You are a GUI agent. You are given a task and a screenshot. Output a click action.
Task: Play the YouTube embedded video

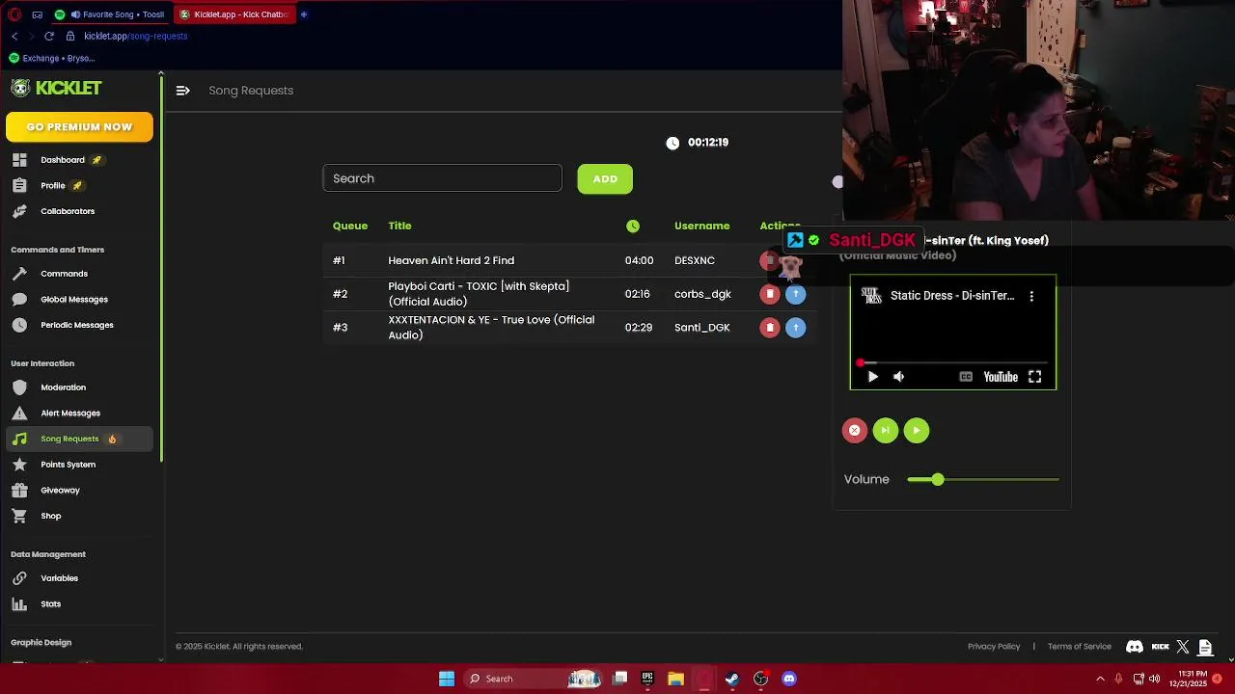point(873,377)
